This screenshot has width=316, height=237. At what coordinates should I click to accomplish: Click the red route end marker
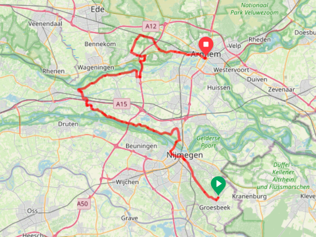coord(206,46)
